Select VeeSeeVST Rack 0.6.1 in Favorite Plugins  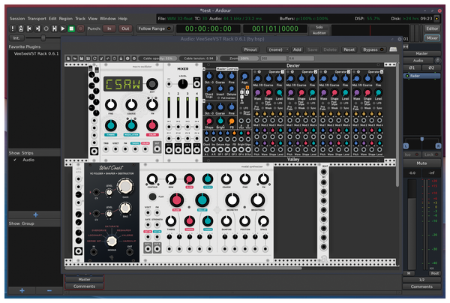tap(36, 54)
